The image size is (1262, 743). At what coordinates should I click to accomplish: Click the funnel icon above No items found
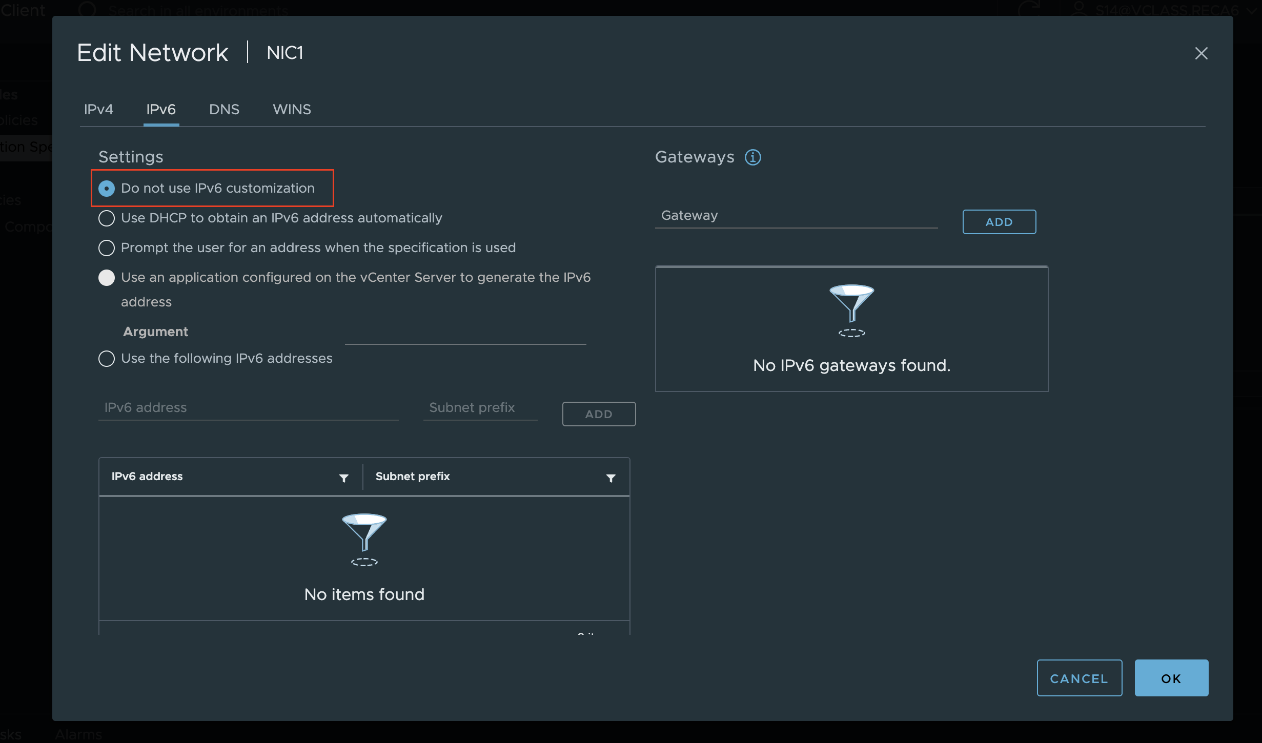coord(364,538)
